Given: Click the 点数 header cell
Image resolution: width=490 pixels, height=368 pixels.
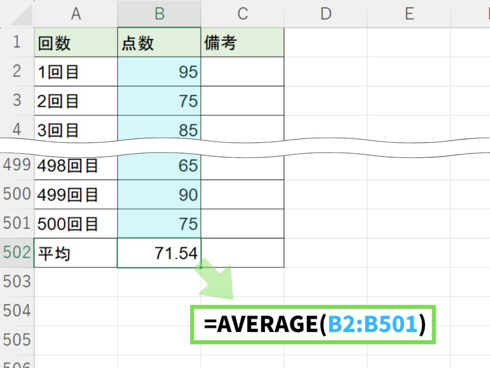Looking at the screenshot, I should [159, 43].
